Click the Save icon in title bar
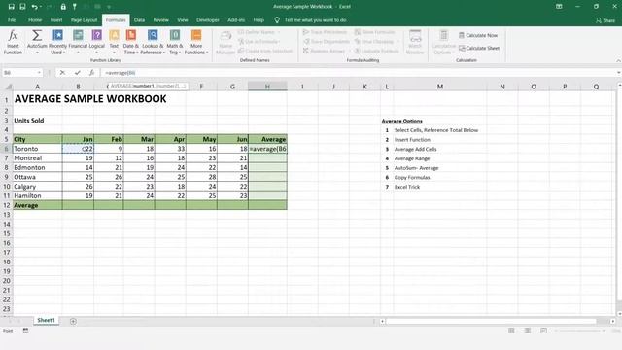Viewport: 622px width, 350px height. [11, 7]
